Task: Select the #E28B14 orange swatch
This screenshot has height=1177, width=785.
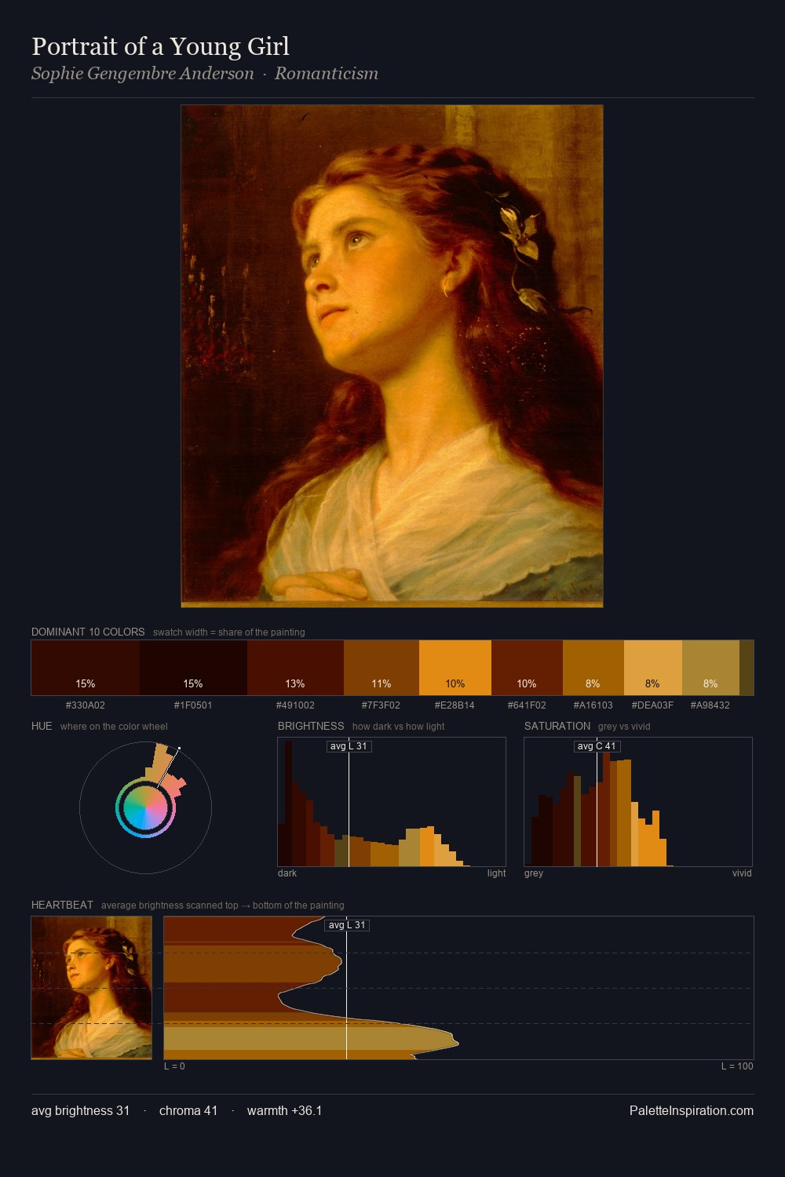Action: pos(455,668)
